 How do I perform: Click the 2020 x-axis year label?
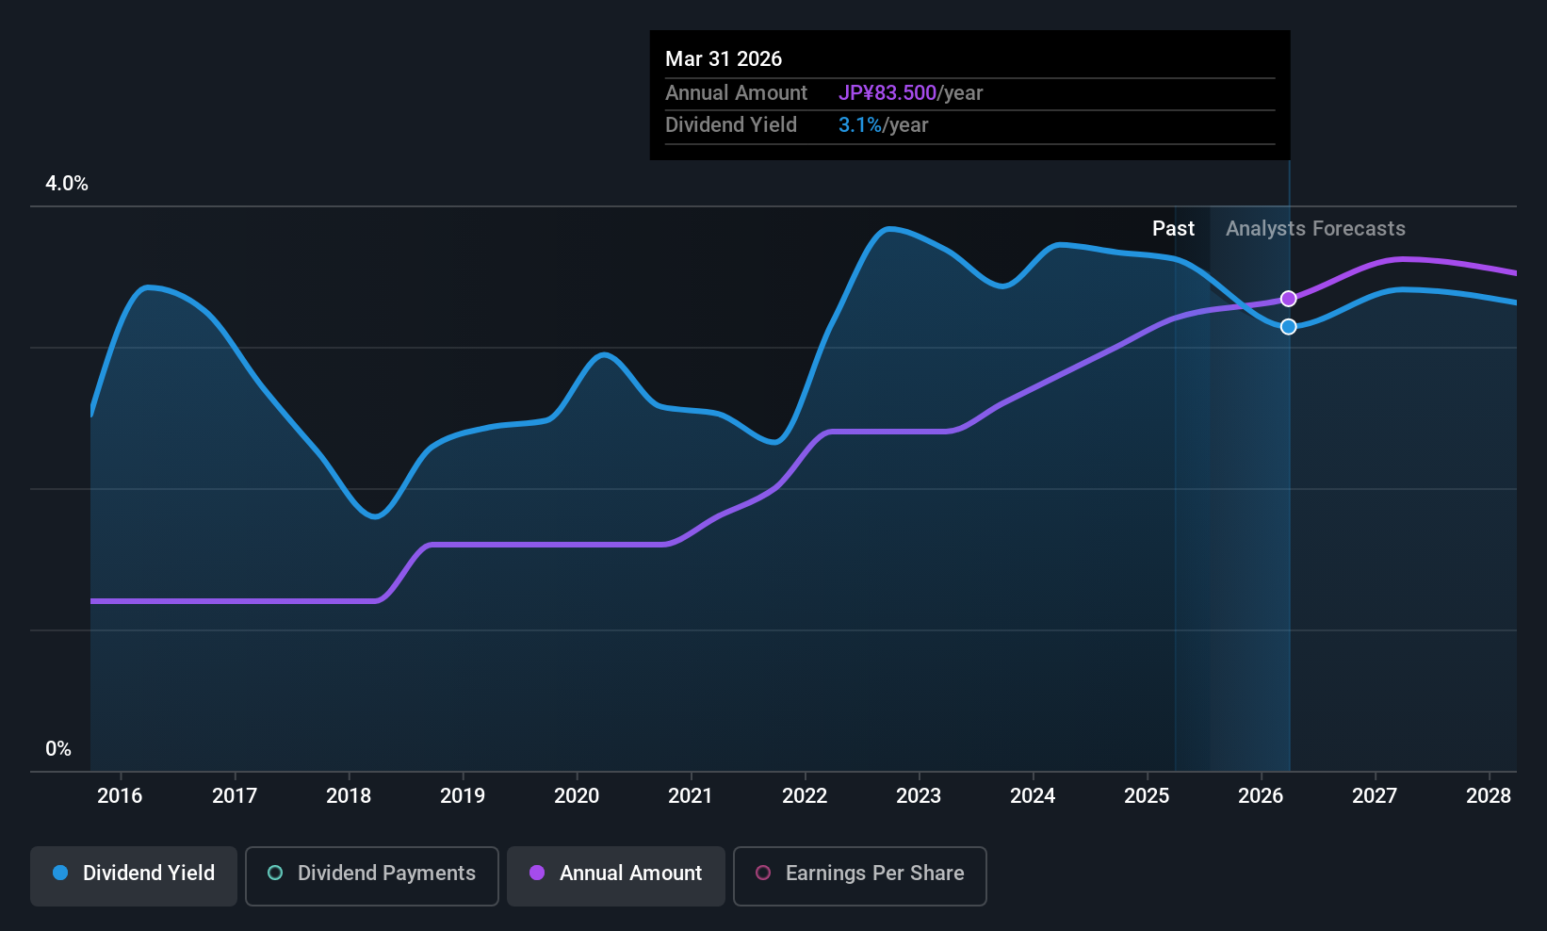pyautogui.click(x=577, y=796)
